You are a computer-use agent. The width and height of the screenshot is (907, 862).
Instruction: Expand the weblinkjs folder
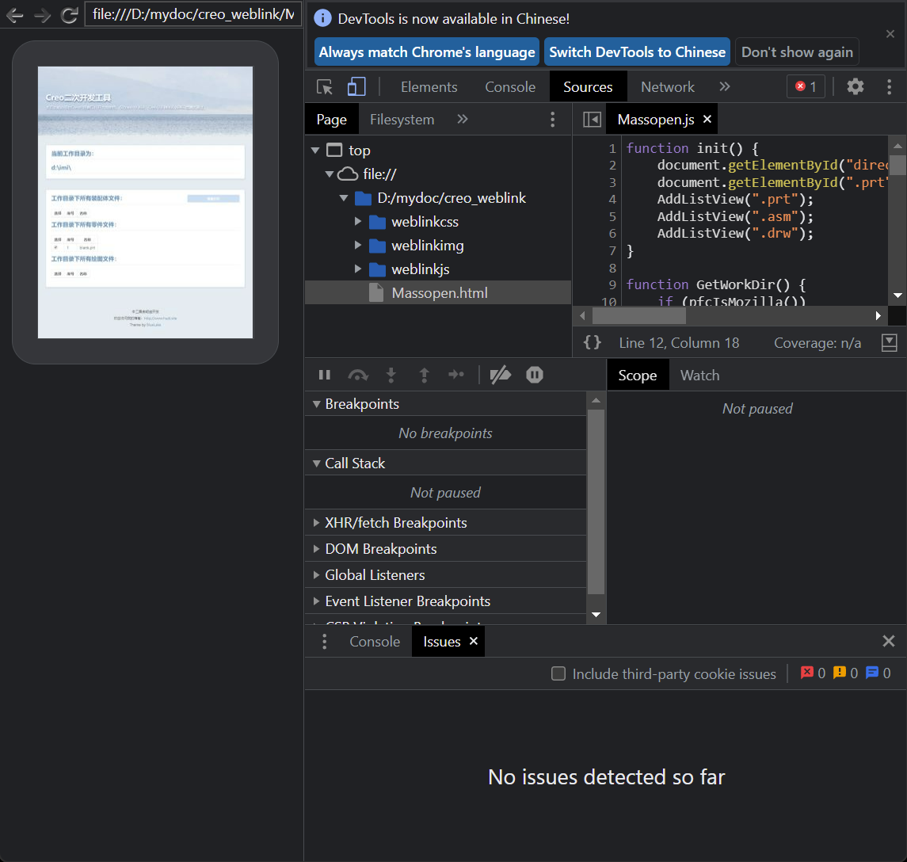[358, 269]
